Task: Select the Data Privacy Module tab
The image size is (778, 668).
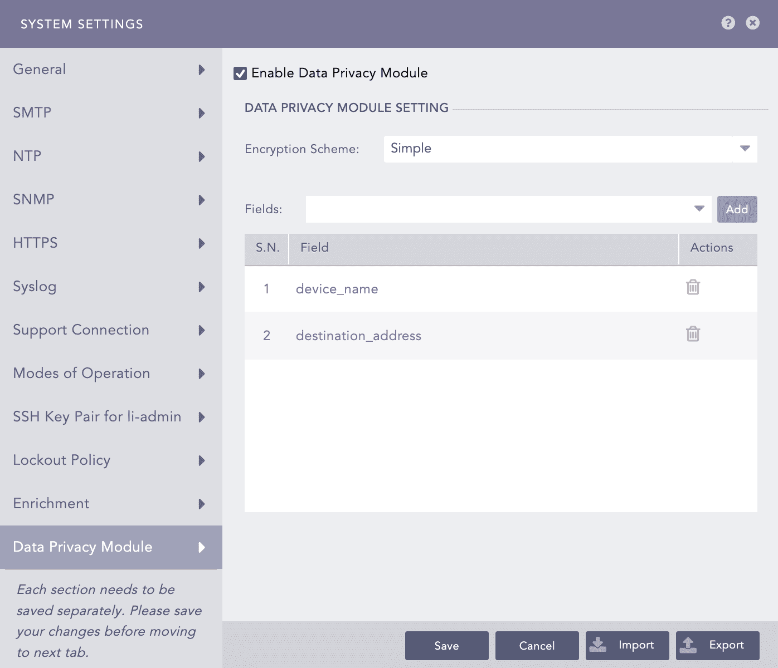Action: [x=84, y=547]
